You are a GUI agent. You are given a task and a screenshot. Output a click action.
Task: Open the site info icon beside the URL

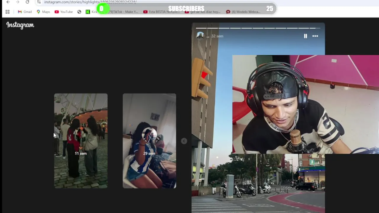click(39, 2)
